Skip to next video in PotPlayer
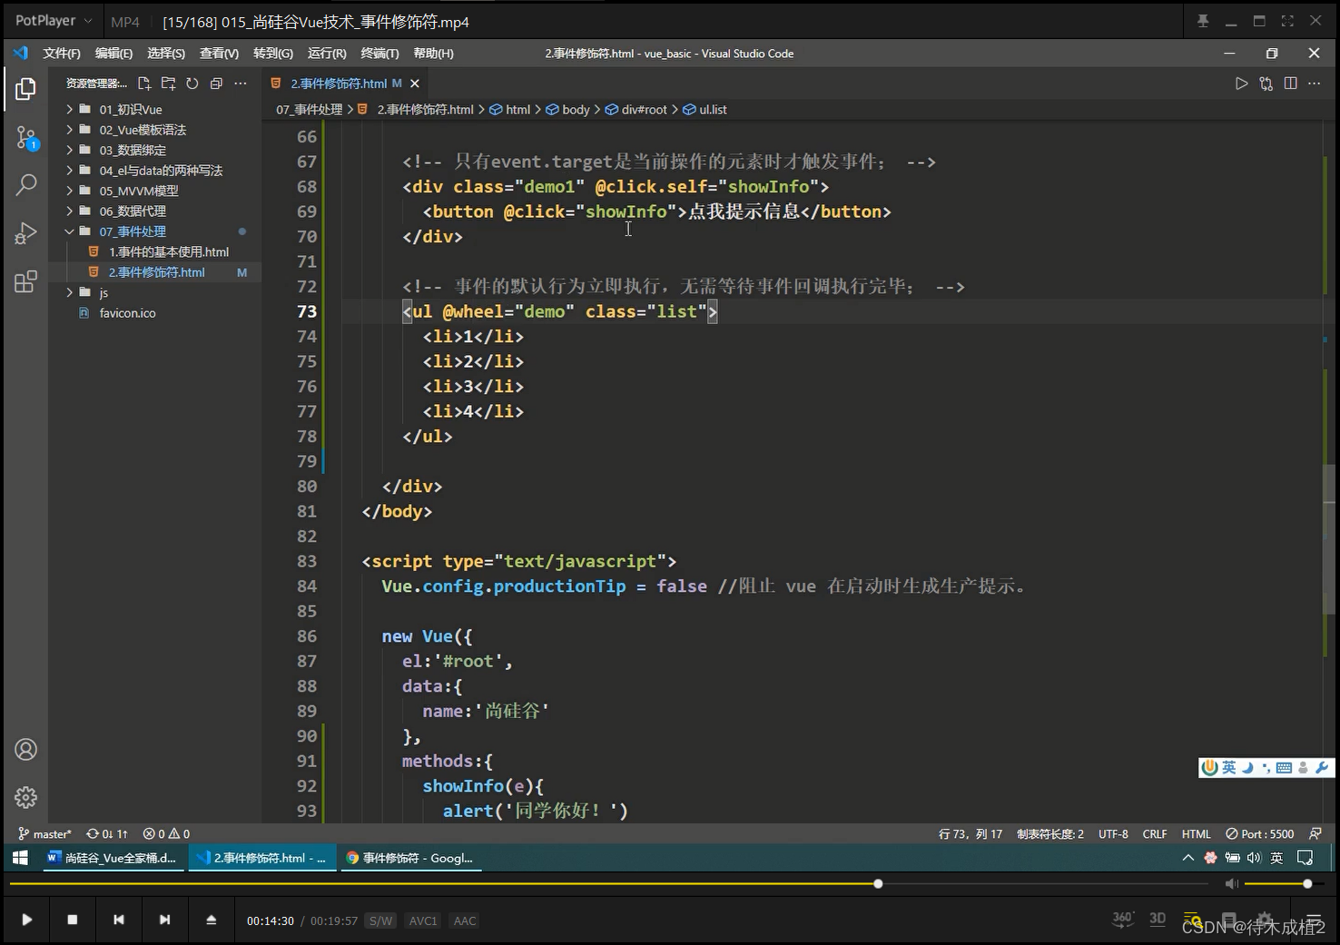This screenshot has width=1340, height=945. point(164,920)
